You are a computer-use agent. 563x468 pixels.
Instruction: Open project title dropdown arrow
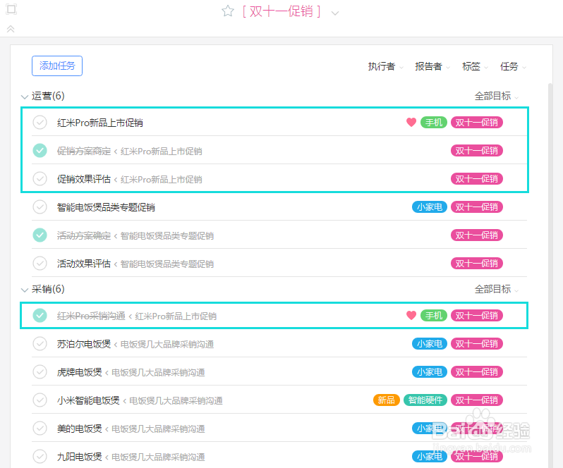click(334, 13)
